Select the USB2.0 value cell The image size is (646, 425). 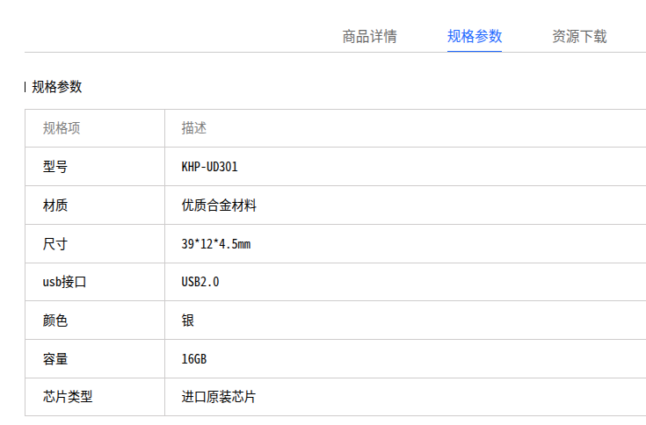point(200,282)
